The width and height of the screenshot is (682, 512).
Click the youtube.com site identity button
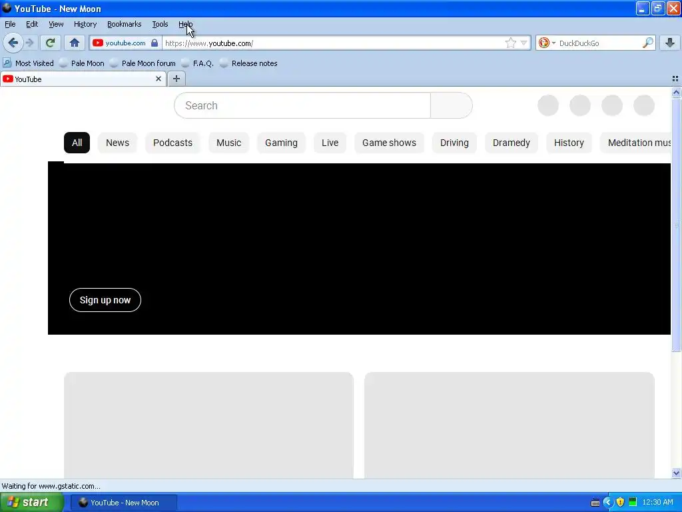pyautogui.click(x=125, y=43)
